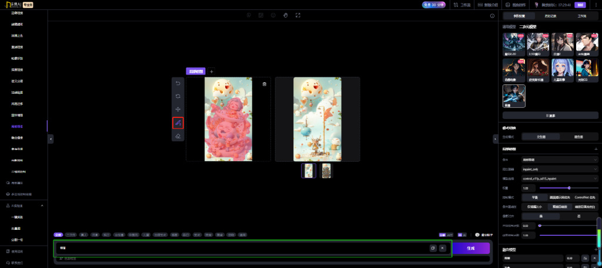Open 语义分割 in the left sidebar
Image resolution: width=602 pixels, height=268 pixels.
17,81
